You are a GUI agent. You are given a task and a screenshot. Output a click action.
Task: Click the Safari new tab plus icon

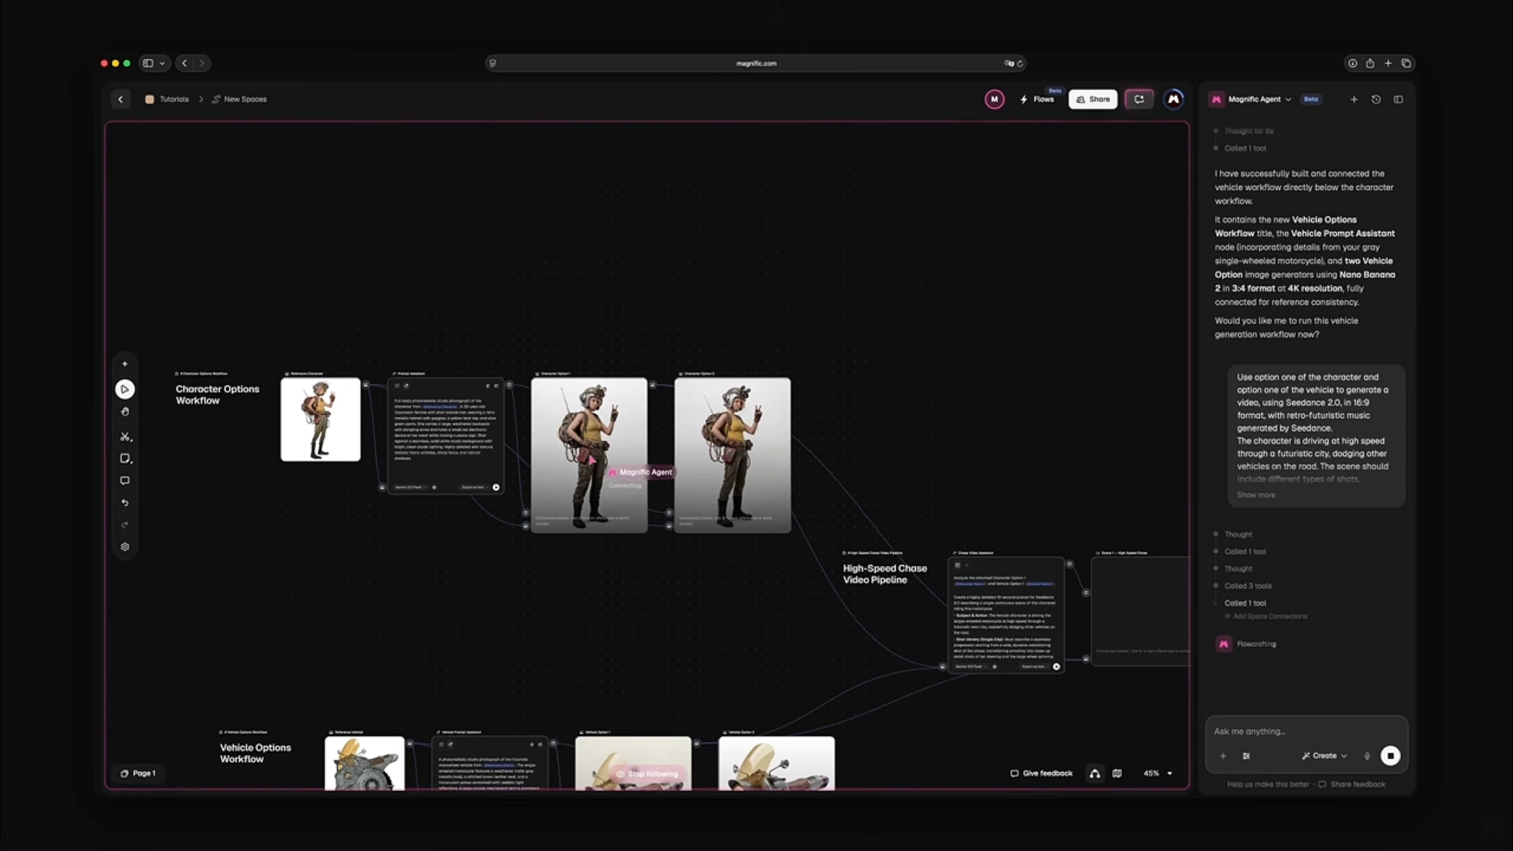point(1388,63)
